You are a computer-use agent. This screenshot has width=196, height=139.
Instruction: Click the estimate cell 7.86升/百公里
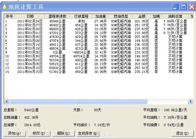(175, 29)
